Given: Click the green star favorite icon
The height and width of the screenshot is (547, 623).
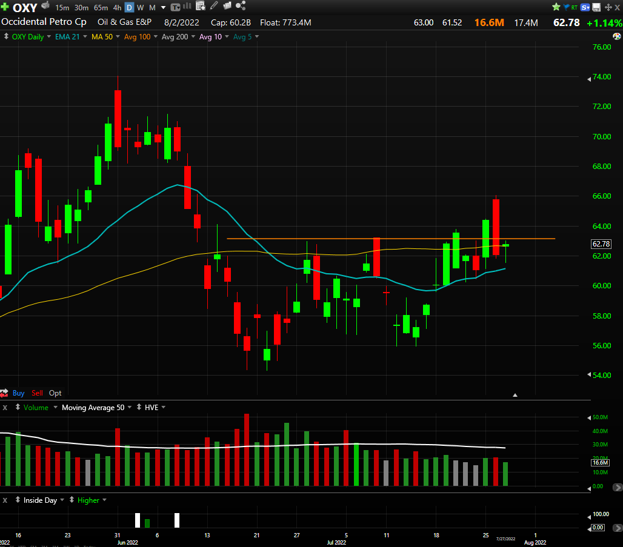Looking at the screenshot, I should [x=556, y=7].
